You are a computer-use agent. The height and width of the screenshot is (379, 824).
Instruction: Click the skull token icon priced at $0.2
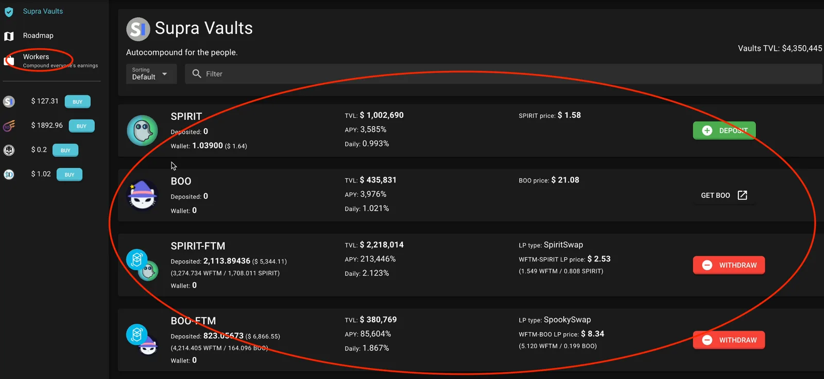9,150
